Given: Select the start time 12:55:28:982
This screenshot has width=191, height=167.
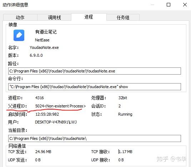Looking at the screenshot, I should (x=47, y=114).
